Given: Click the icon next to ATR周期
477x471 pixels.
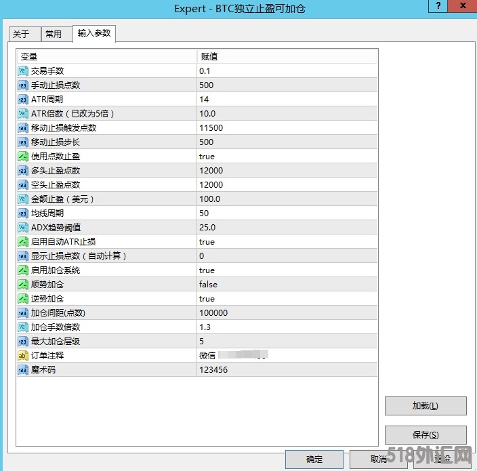Looking at the screenshot, I should 23,100.
